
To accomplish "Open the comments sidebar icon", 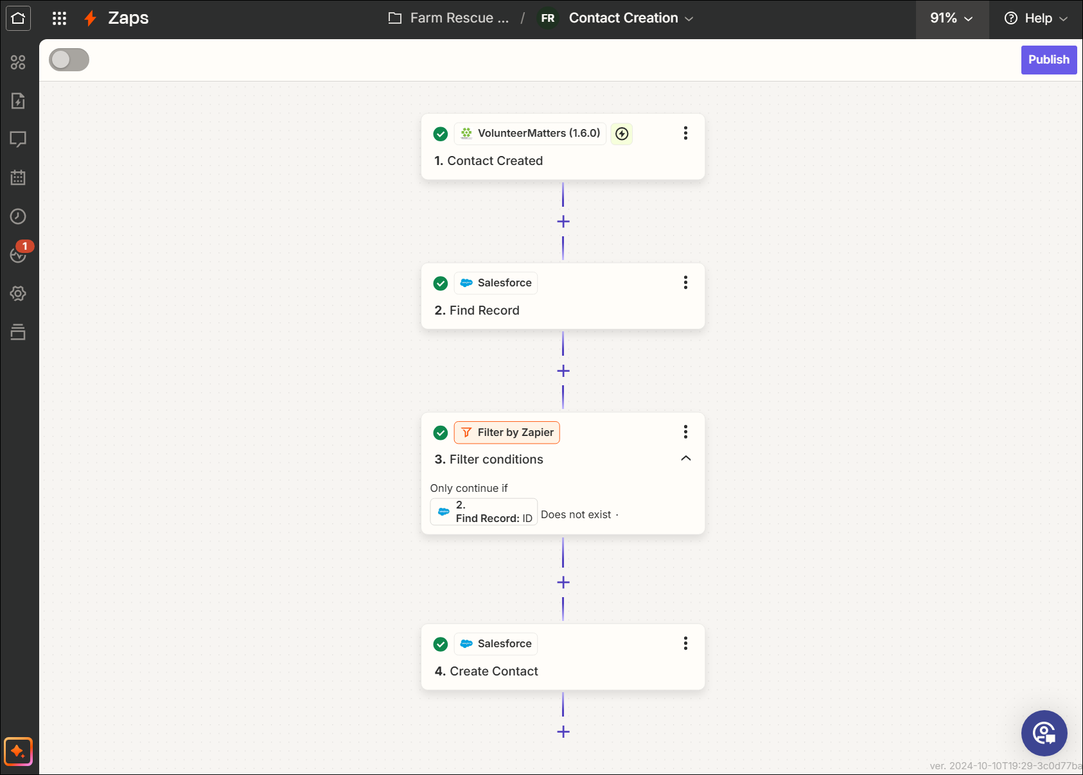I will tap(18, 139).
